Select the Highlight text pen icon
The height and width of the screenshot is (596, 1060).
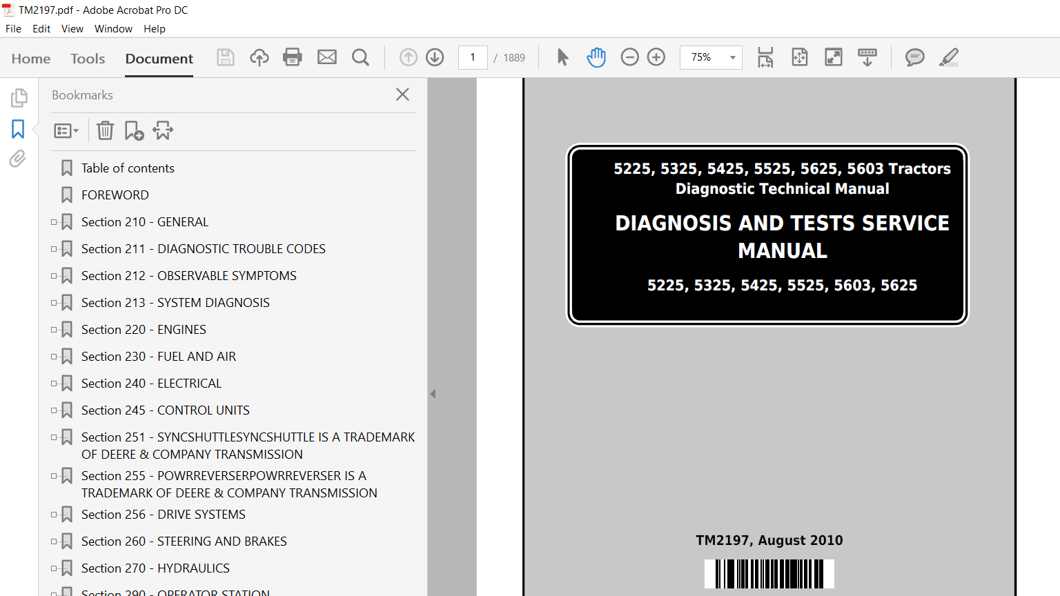point(949,57)
